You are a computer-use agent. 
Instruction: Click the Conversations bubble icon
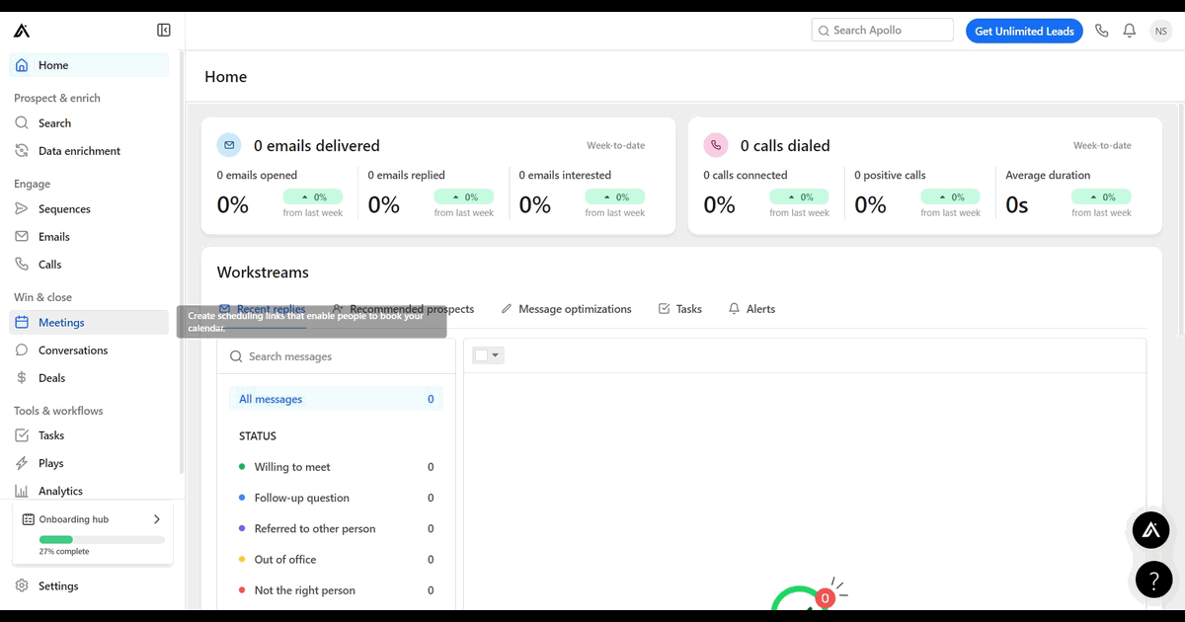(x=22, y=350)
